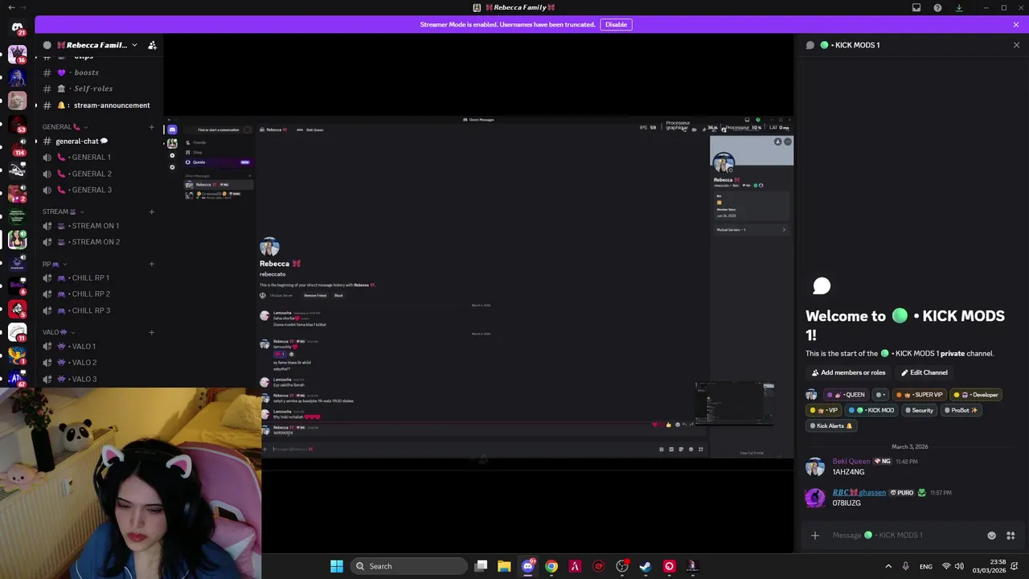Open the QUEEN role chip

click(847, 395)
